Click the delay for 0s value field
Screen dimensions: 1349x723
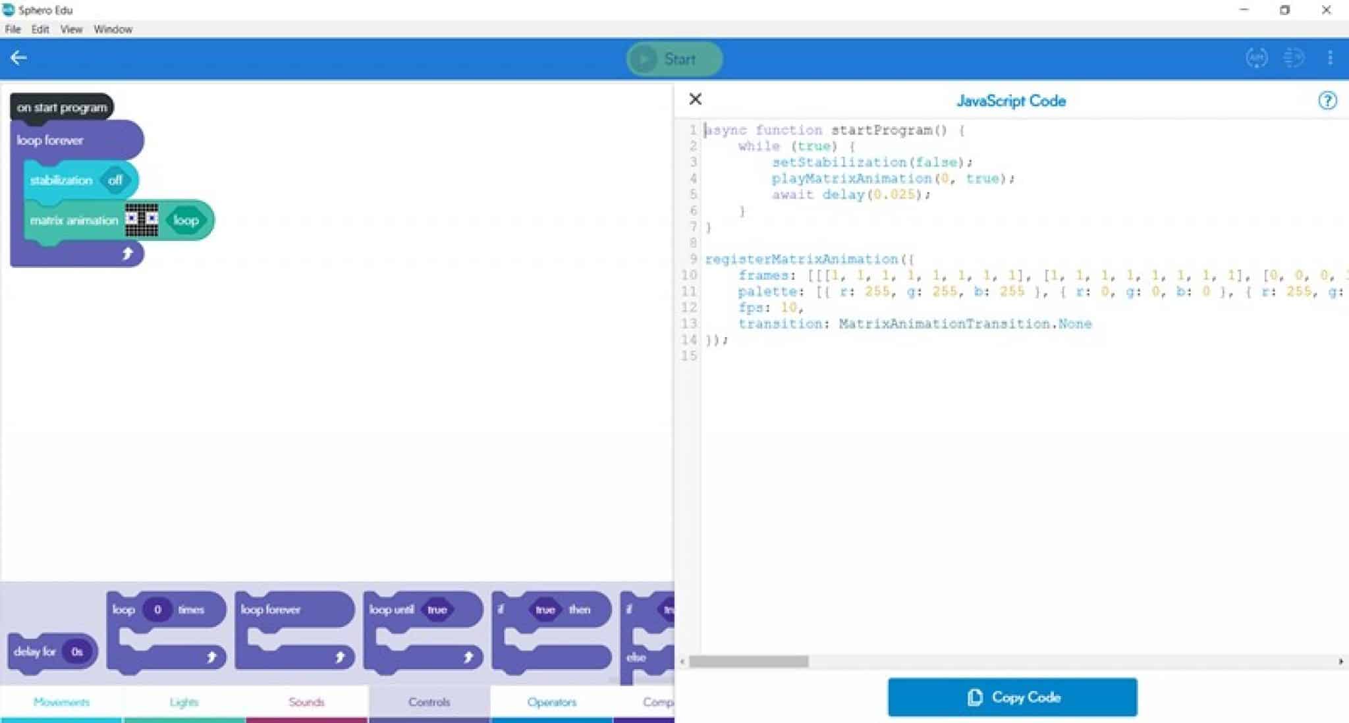click(76, 652)
